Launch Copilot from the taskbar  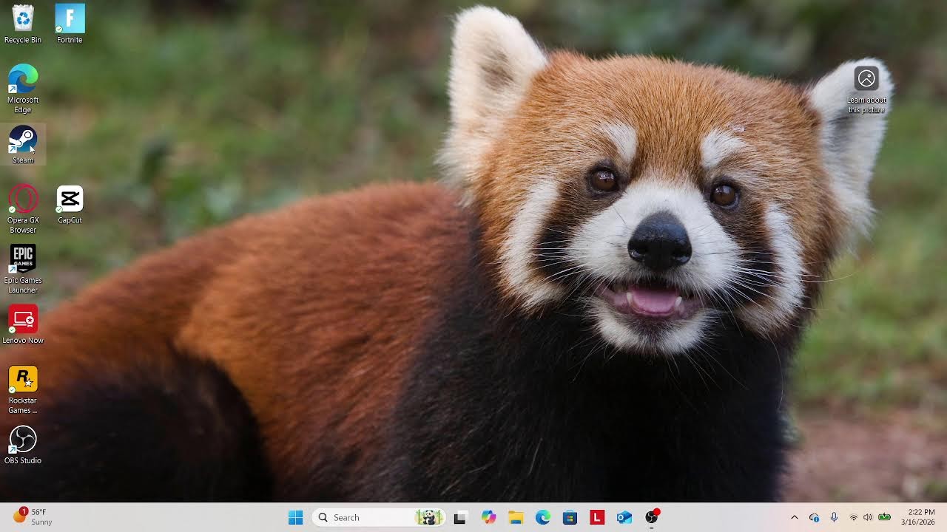488,517
